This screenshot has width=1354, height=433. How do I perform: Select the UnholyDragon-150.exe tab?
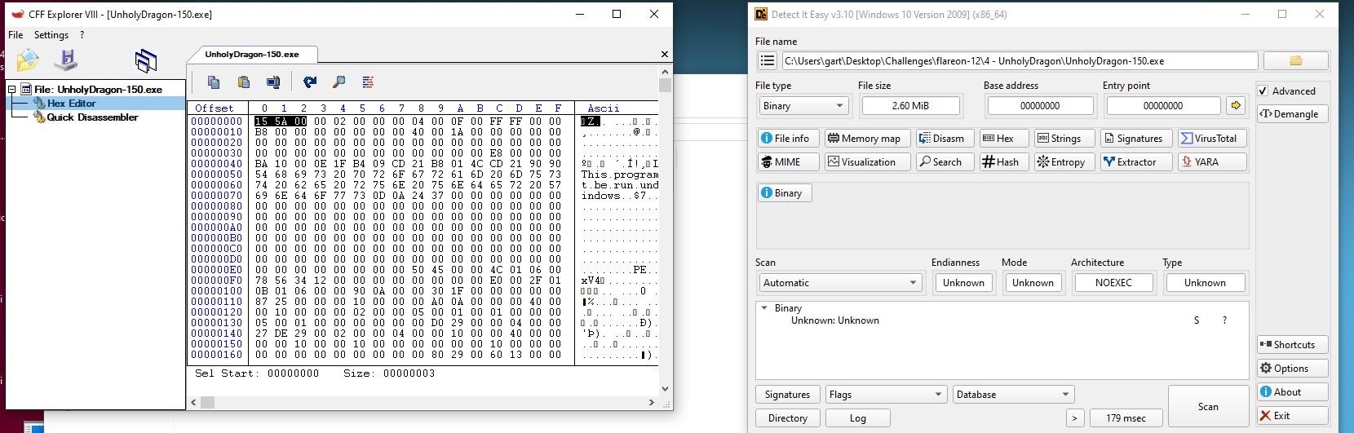coord(252,55)
